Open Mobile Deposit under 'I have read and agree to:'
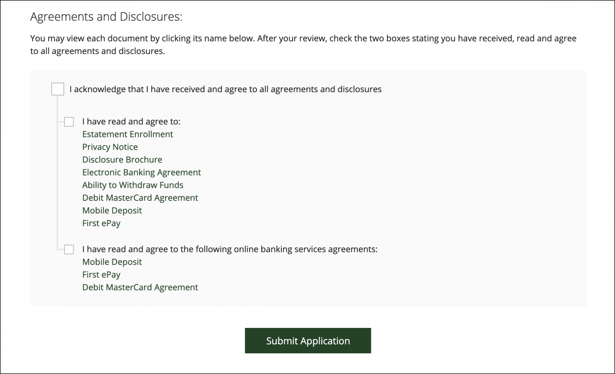Viewport: 615px width, 374px height. click(x=112, y=210)
